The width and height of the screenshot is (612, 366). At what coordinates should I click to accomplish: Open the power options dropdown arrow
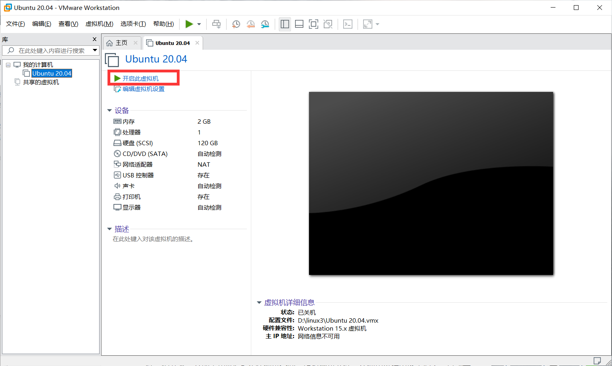(199, 24)
